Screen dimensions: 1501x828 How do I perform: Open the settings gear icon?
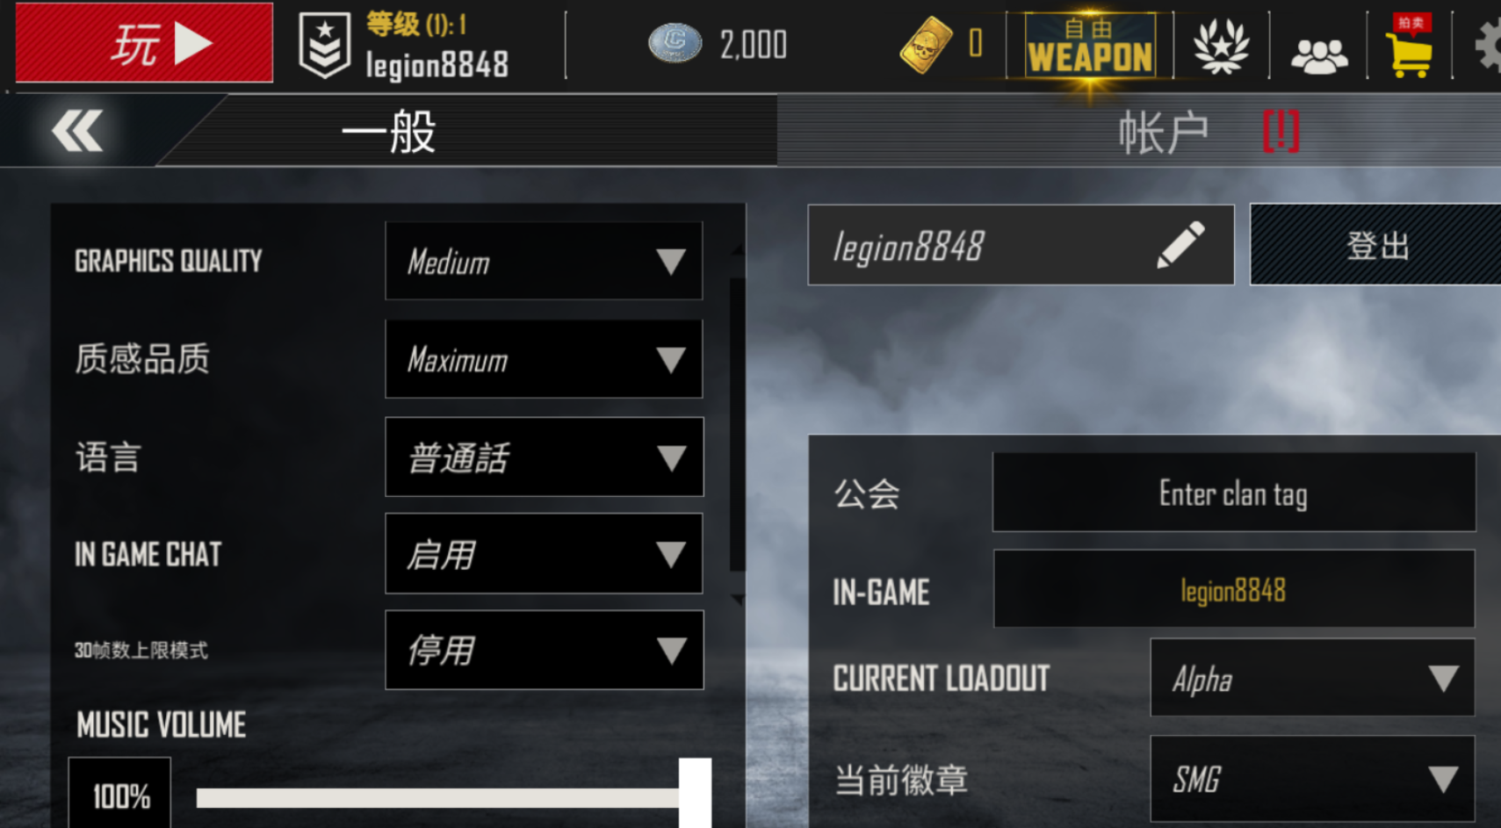click(x=1488, y=46)
